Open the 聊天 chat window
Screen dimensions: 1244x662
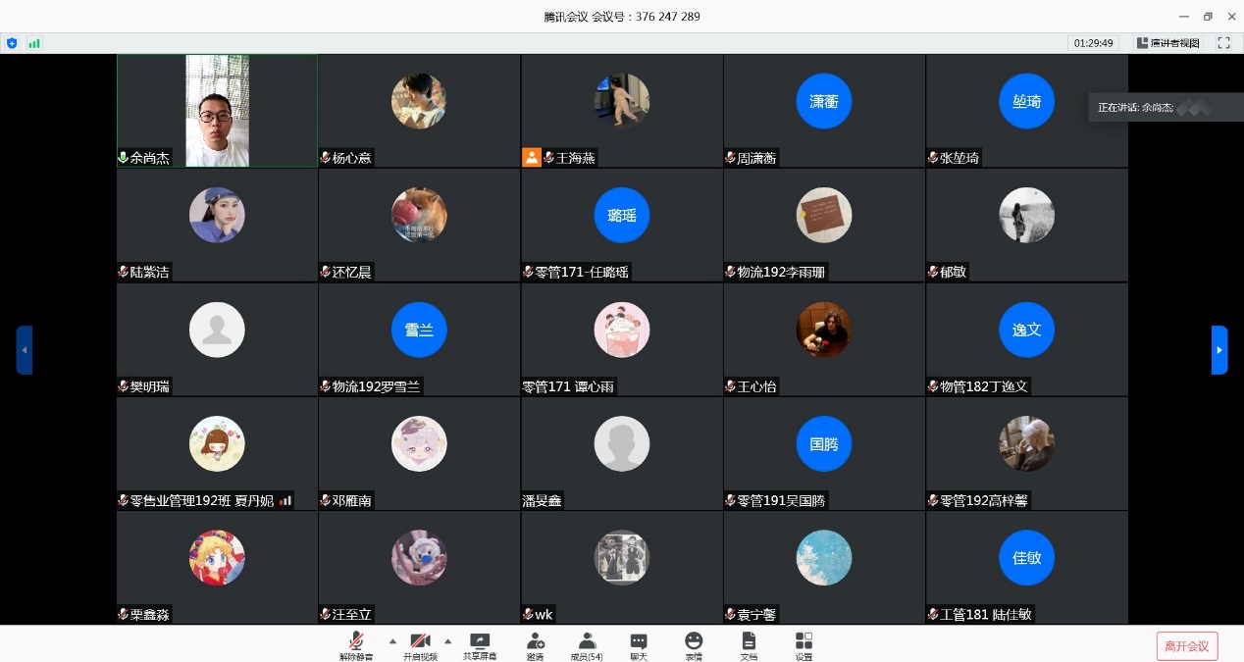click(639, 645)
